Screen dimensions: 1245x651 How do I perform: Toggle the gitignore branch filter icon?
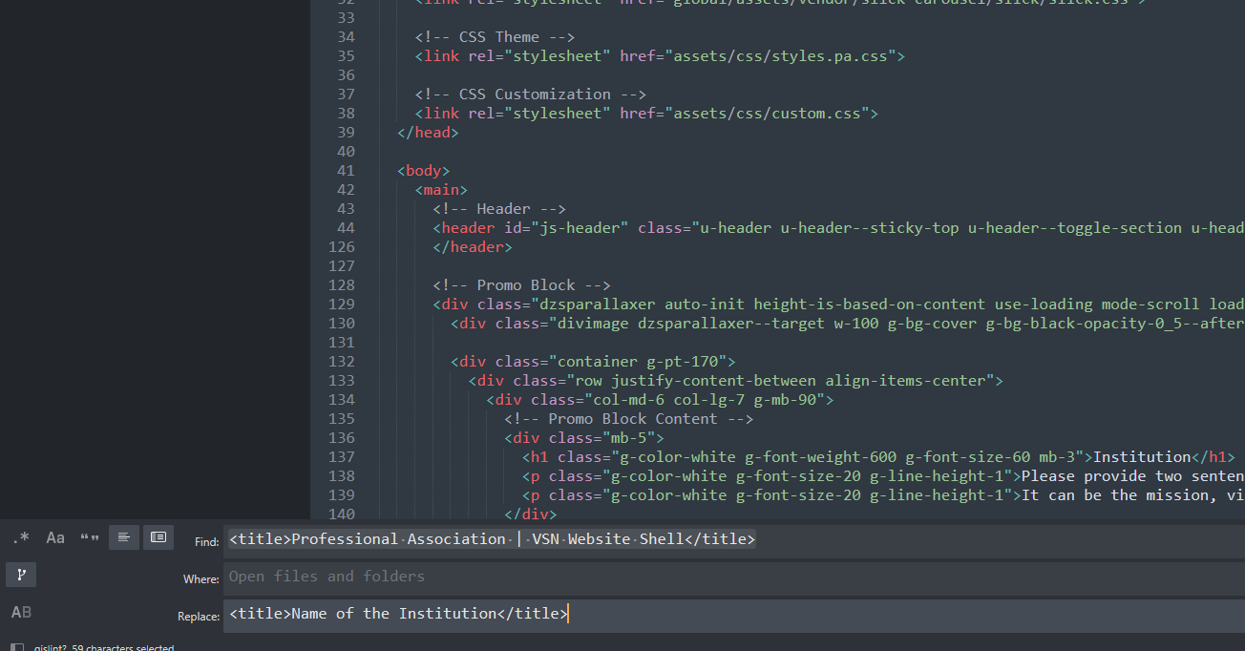(21, 575)
